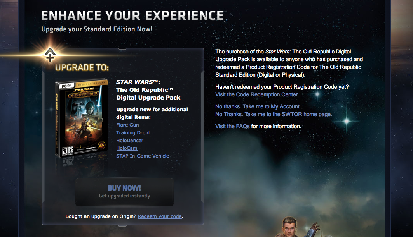Open the Old Republic box art image
Screen dimensions: 413x237
pyautogui.click(x=82, y=118)
